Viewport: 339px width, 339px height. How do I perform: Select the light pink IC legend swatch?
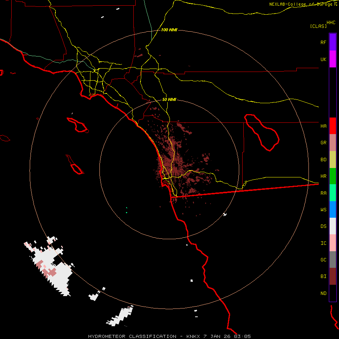coord(333,243)
